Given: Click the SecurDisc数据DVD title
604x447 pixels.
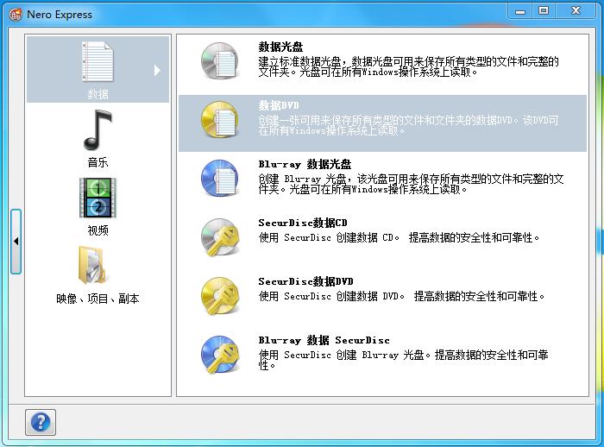Looking at the screenshot, I should coord(305,281).
